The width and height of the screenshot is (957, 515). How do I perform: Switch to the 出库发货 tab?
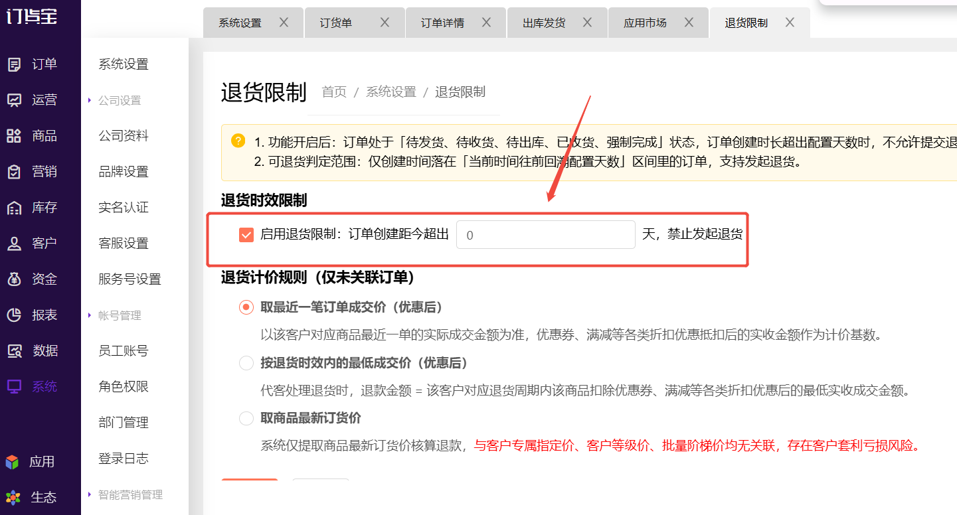pyautogui.click(x=544, y=23)
